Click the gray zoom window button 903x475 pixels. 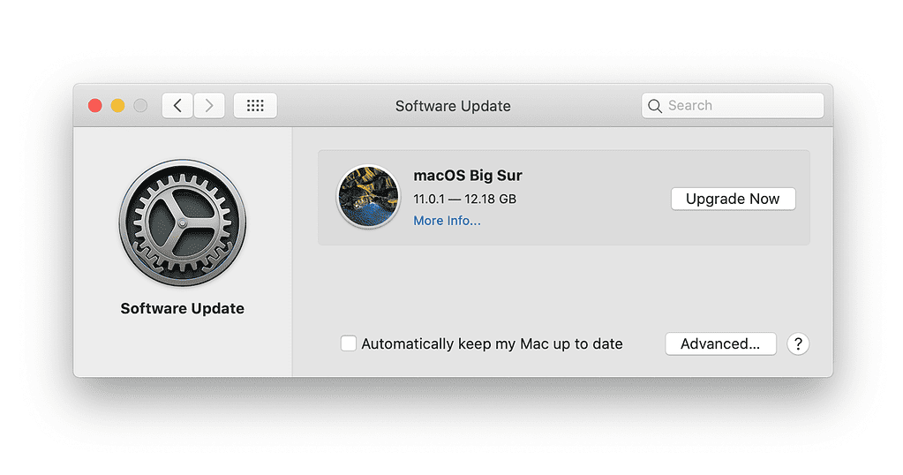(140, 106)
